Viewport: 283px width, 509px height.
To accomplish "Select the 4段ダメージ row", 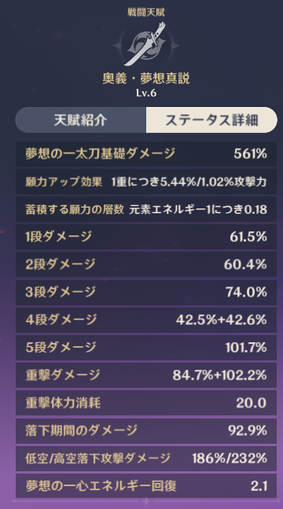I will coord(146,320).
